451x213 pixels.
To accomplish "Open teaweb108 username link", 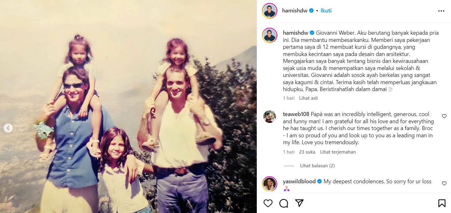I will click(x=296, y=114).
